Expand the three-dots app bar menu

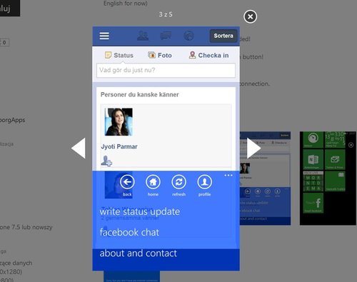[228, 176]
